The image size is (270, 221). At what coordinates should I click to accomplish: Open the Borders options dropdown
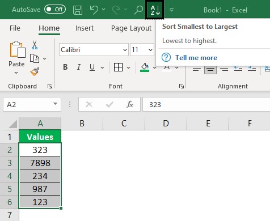[x=128, y=67]
